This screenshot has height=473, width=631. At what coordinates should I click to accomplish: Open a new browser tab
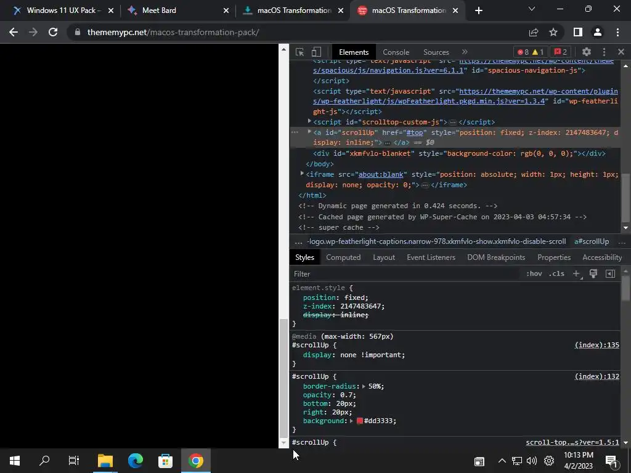(x=478, y=10)
